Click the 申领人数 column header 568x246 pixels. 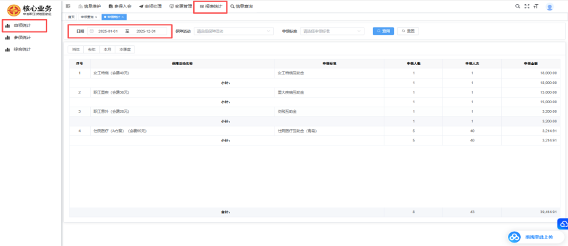(x=413, y=64)
